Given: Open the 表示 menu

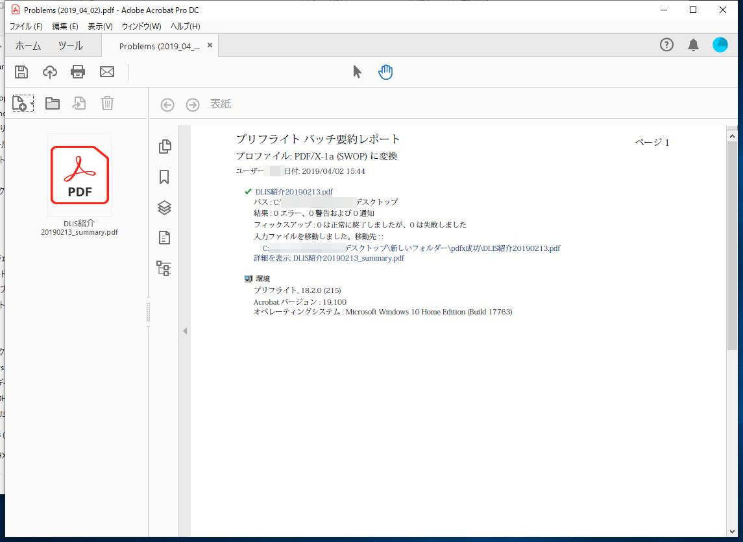Looking at the screenshot, I should (x=100, y=27).
